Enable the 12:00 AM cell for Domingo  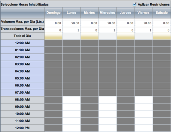pyautogui.click(x=53, y=43)
